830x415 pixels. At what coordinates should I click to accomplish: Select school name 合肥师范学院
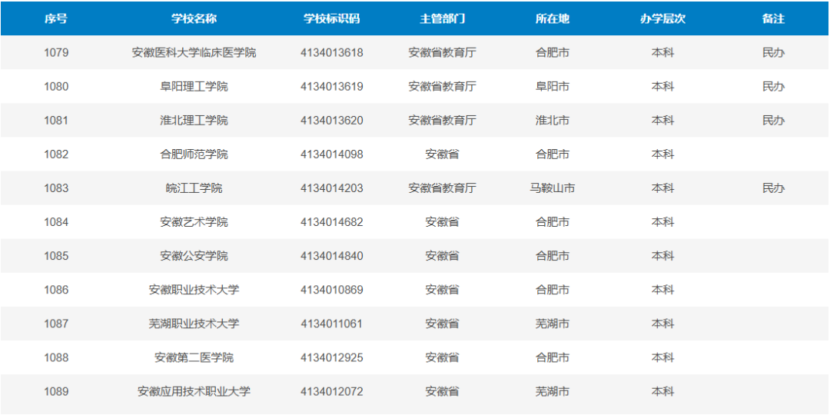coord(194,154)
